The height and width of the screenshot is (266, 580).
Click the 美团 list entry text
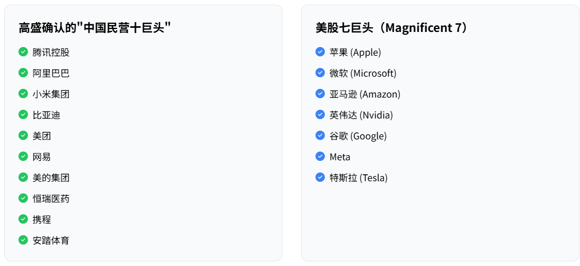pos(42,136)
